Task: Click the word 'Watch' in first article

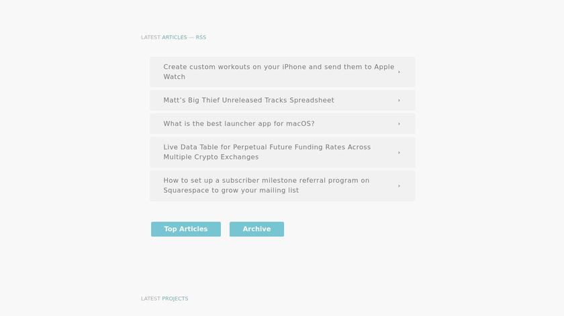Action: 174,77
